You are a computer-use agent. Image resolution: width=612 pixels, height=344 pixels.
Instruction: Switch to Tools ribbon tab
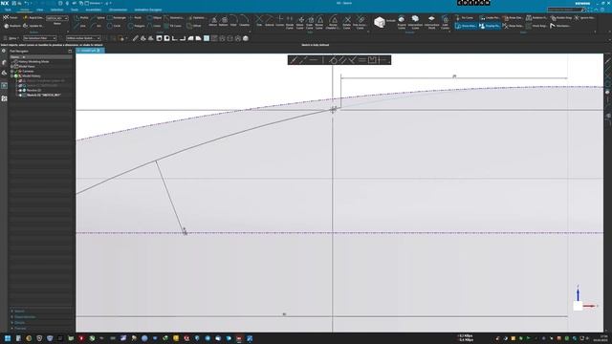pyautogui.click(x=75, y=10)
